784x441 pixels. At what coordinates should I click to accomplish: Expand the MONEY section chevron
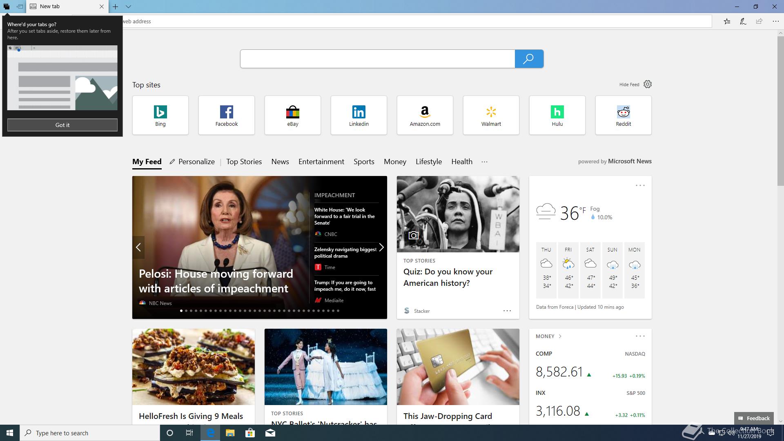tap(560, 336)
